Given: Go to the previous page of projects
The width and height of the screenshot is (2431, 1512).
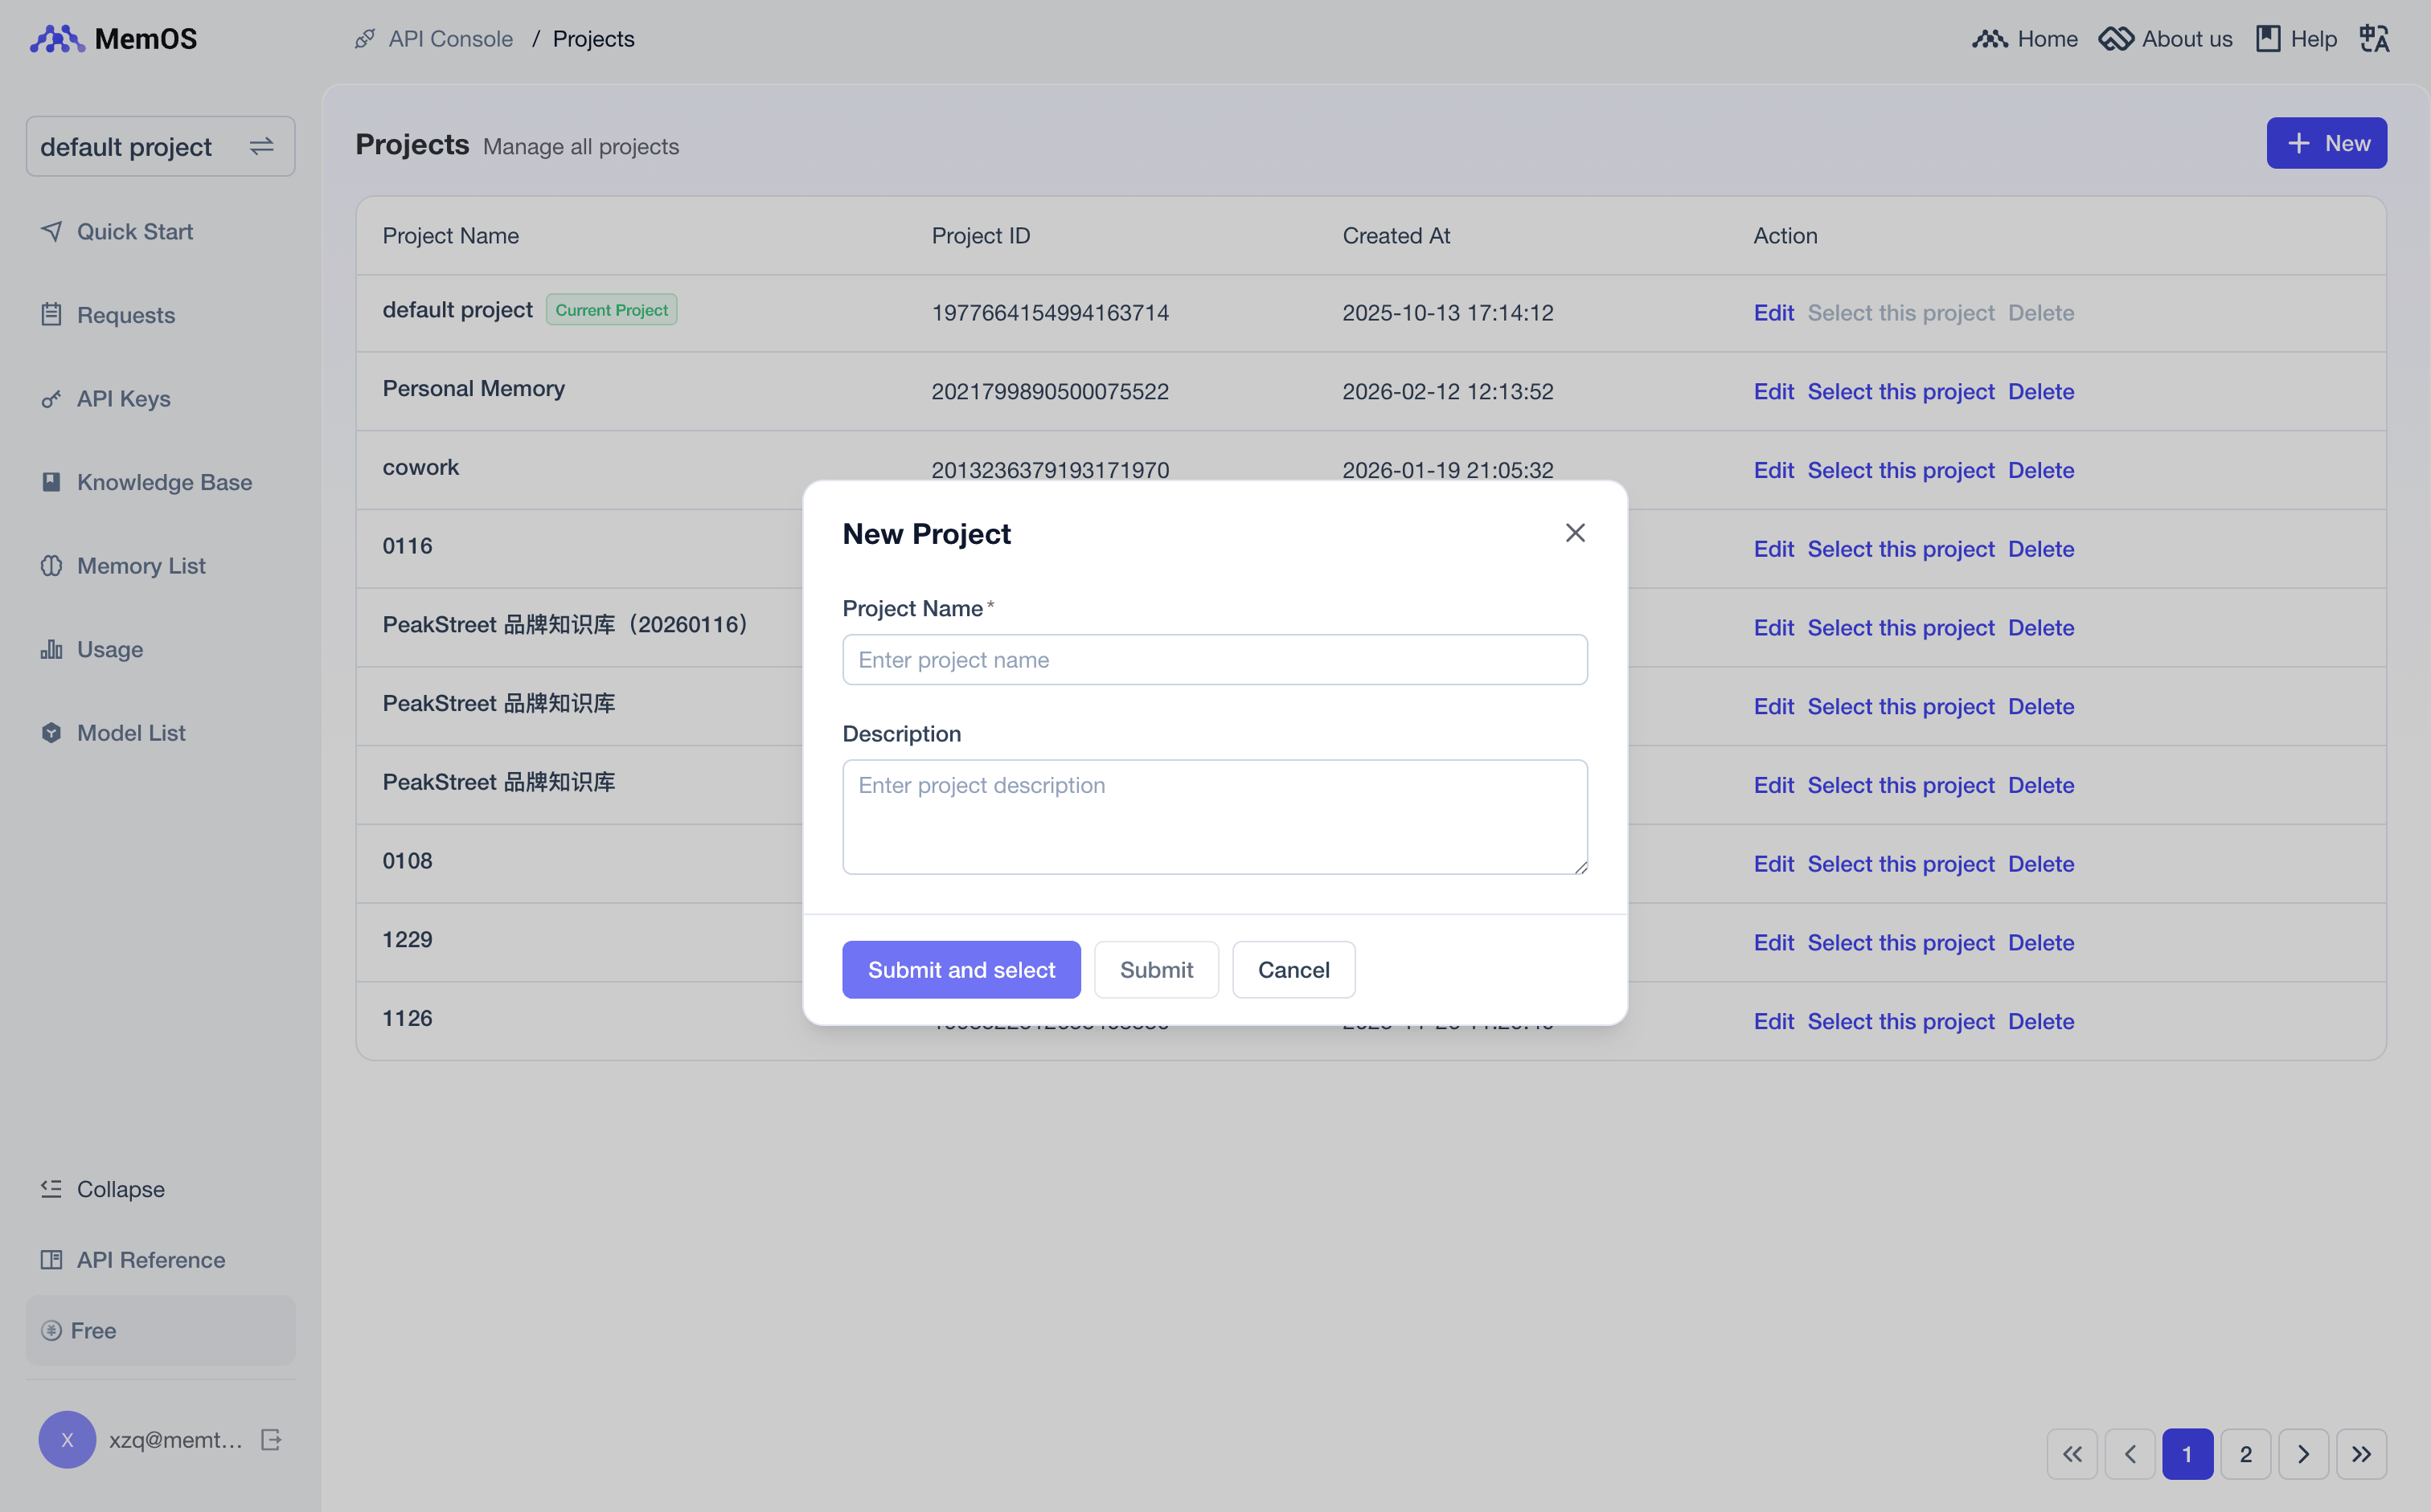Looking at the screenshot, I should pos(2130,1454).
